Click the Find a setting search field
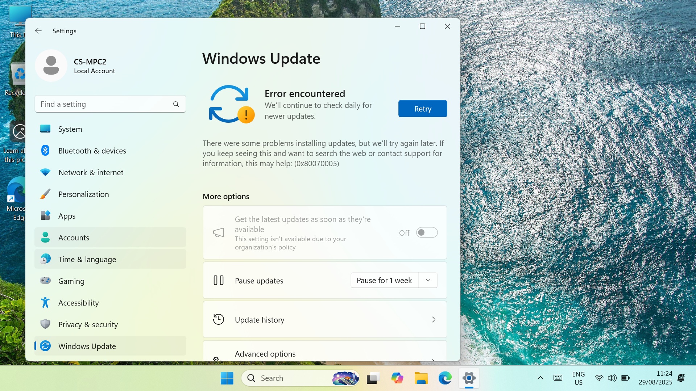Viewport: 696px width, 391px height. tap(105, 104)
